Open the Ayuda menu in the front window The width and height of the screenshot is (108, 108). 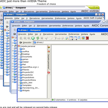click(92, 34)
